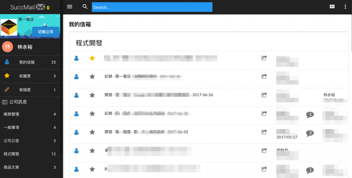The width and height of the screenshot is (352, 178).
Task: Click the 第一電店 company logo thumbnail
Action: pyautogui.click(x=9, y=27)
